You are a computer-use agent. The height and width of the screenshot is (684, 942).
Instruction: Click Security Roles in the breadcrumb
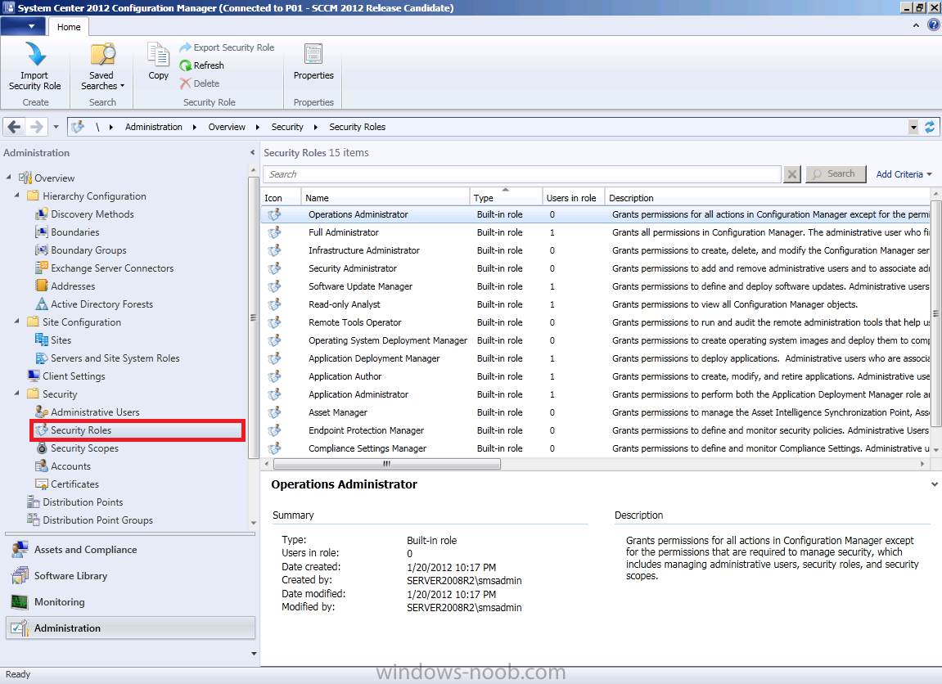(x=357, y=127)
